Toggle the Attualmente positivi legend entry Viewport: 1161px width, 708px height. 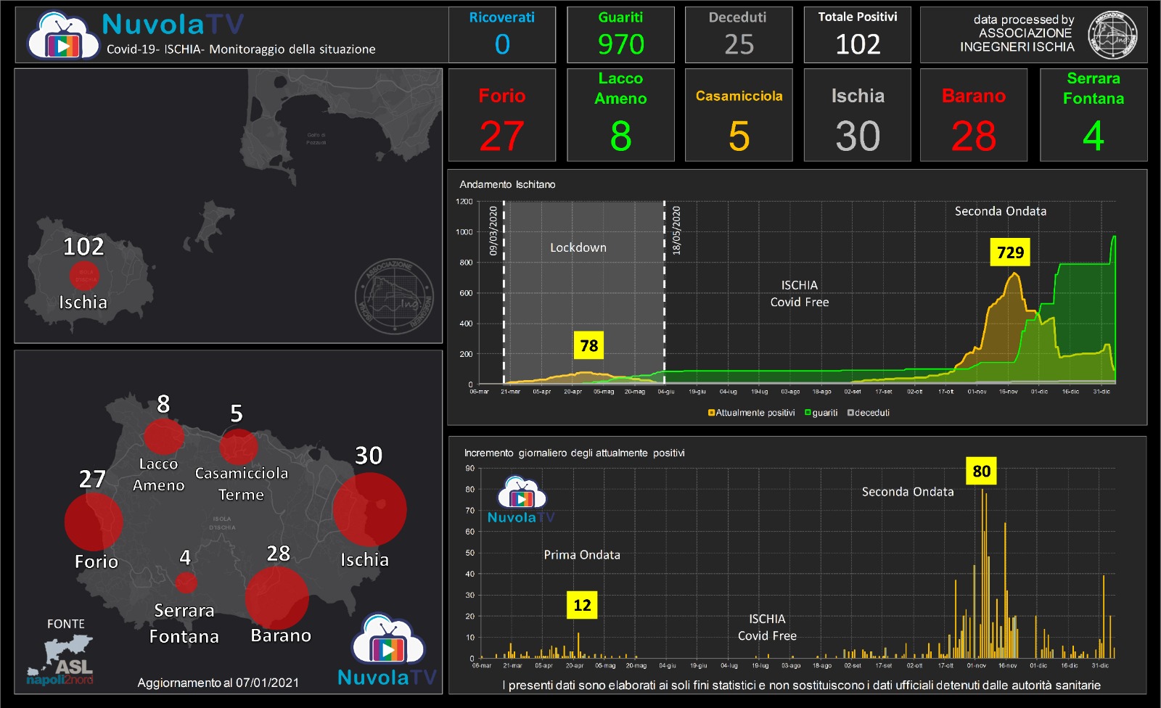pyautogui.click(x=751, y=413)
